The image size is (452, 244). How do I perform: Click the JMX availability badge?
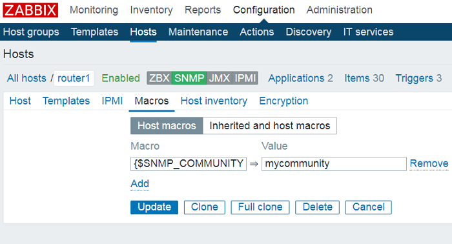[x=220, y=78]
